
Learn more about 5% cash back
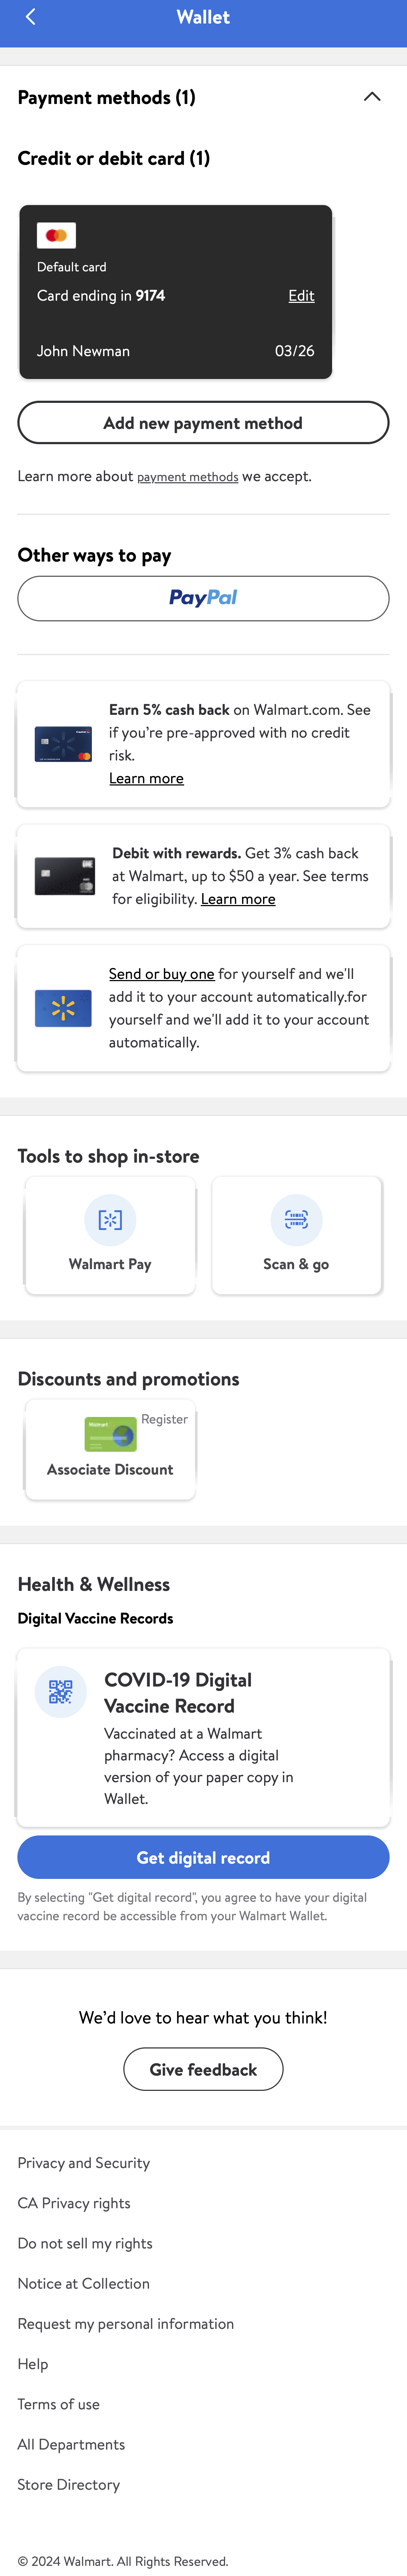click(x=146, y=778)
